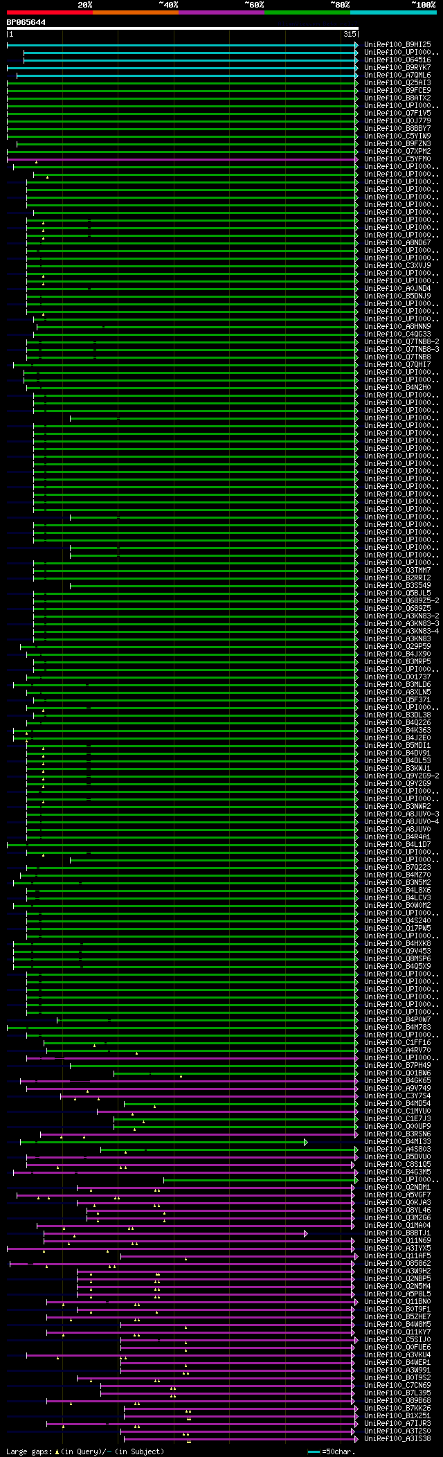This screenshot has width=443, height=1457.
Task: Select the UniRef100_B5DNJ9 label
Action: tap(397, 296)
